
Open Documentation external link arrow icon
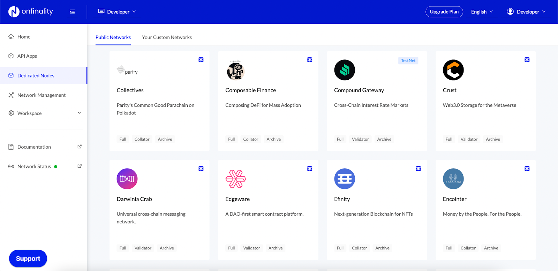click(x=80, y=146)
